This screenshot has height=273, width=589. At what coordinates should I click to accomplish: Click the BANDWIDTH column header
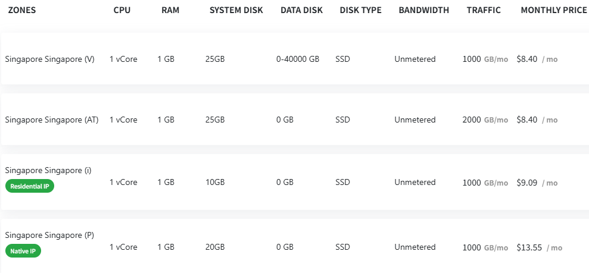[424, 10]
